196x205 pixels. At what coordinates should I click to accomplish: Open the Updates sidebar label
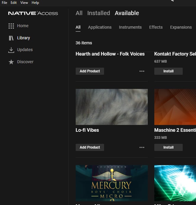tap(25, 50)
